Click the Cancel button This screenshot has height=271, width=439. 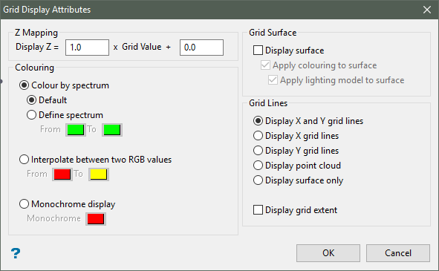(398, 253)
